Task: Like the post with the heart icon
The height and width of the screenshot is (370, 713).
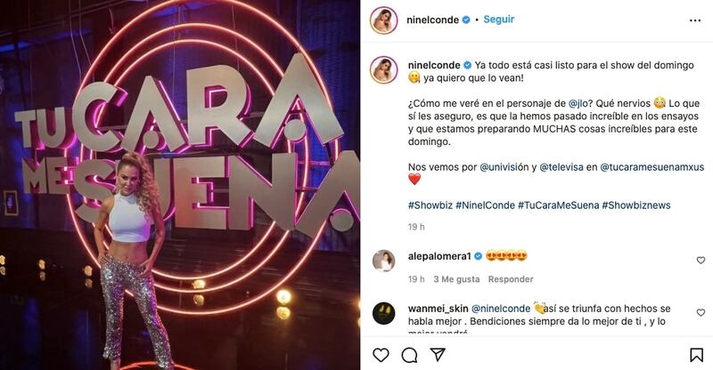Action: coord(381,355)
